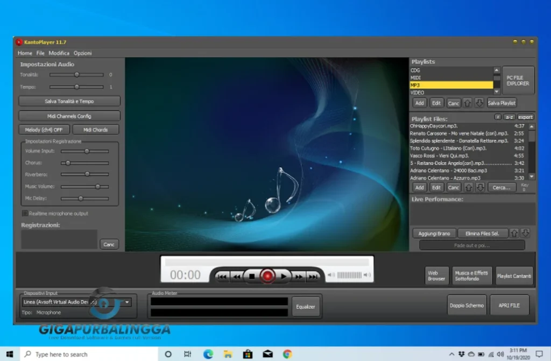Skip to the next track

313,276
